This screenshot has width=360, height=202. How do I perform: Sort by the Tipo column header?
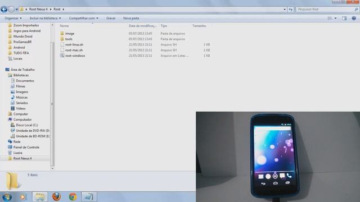(164, 26)
